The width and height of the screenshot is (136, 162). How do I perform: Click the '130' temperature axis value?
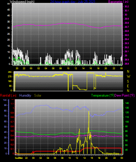[127, 108]
